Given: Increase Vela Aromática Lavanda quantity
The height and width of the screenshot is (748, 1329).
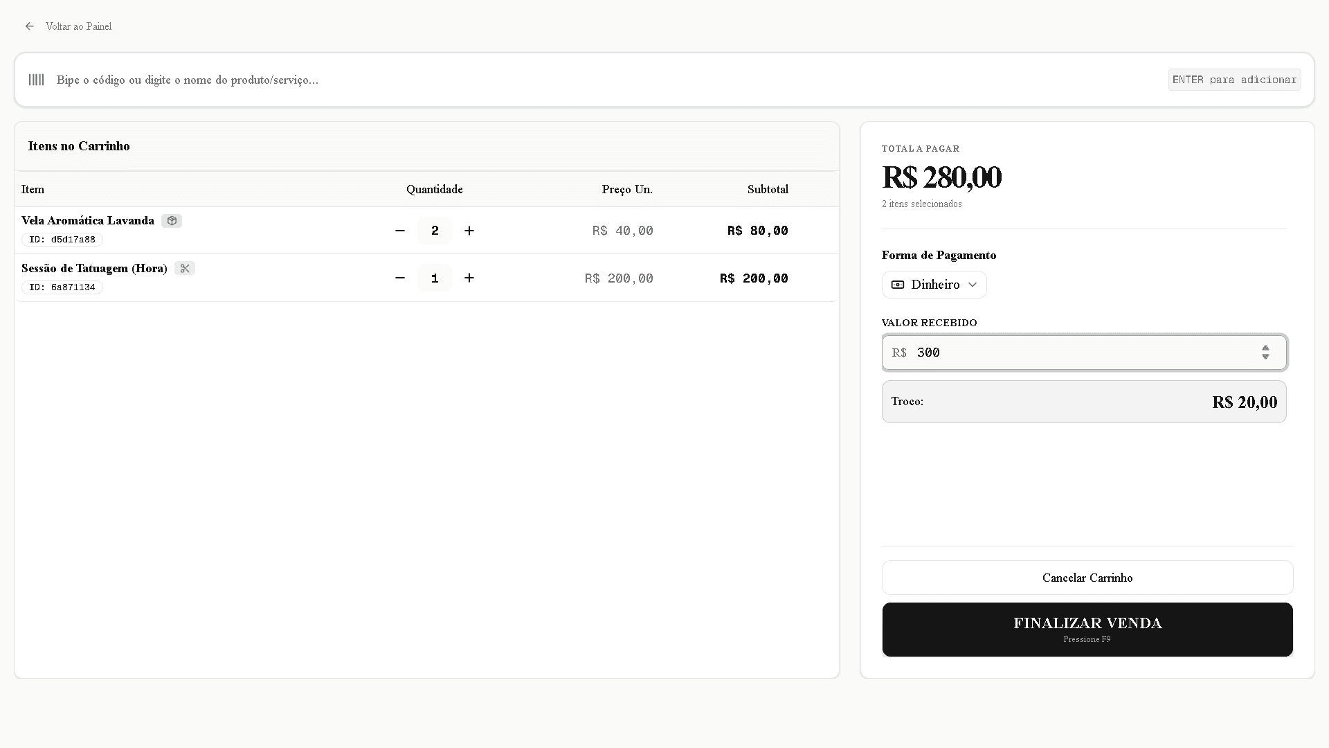Looking at the screenshot, I should point(469,231).
